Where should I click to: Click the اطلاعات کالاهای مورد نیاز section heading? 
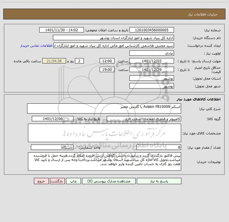coord(198,99)
